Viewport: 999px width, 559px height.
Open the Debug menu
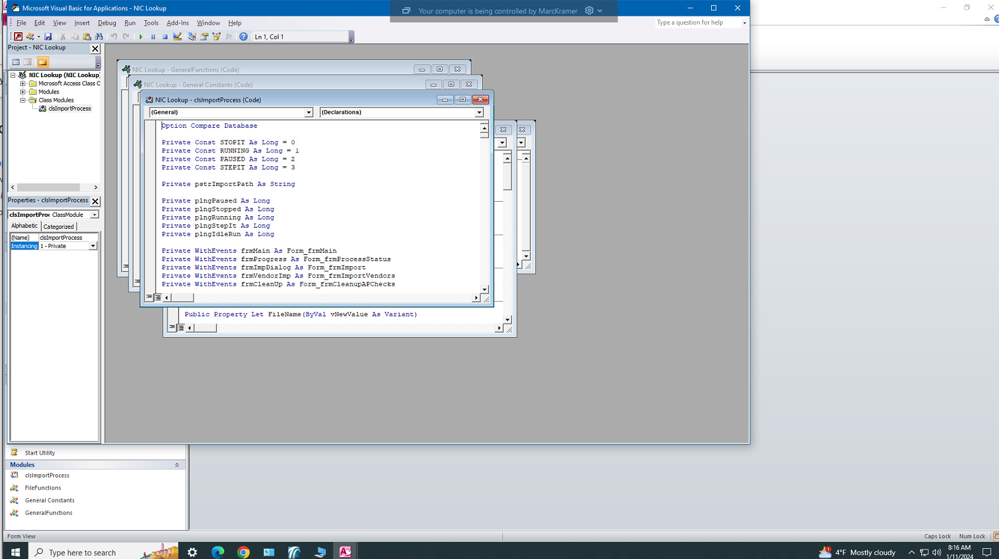point(107,23)
